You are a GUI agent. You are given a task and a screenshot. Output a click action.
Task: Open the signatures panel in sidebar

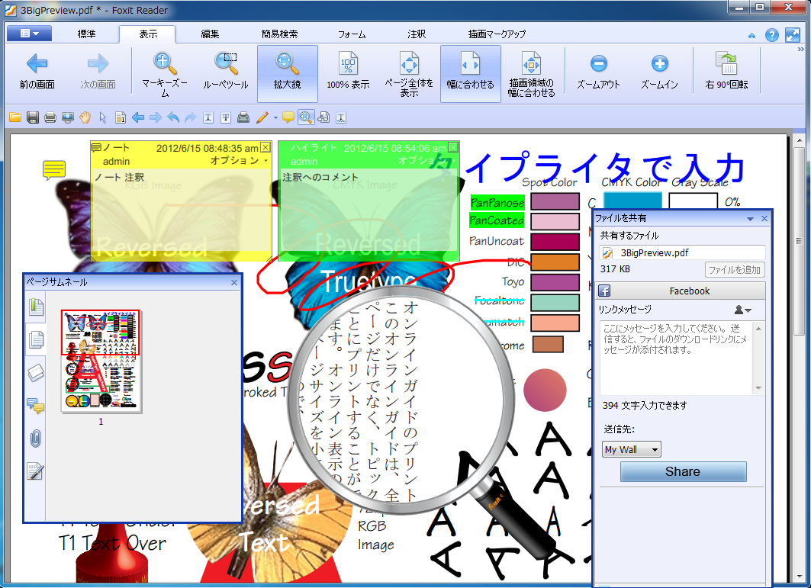[36, 471]
